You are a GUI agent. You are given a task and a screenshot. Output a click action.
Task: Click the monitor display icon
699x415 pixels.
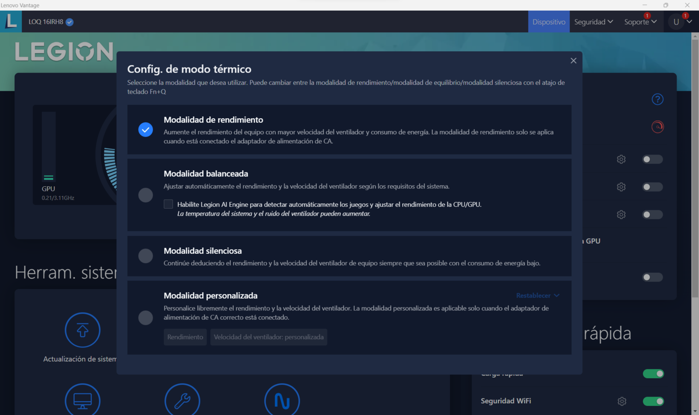click(82, 400)
